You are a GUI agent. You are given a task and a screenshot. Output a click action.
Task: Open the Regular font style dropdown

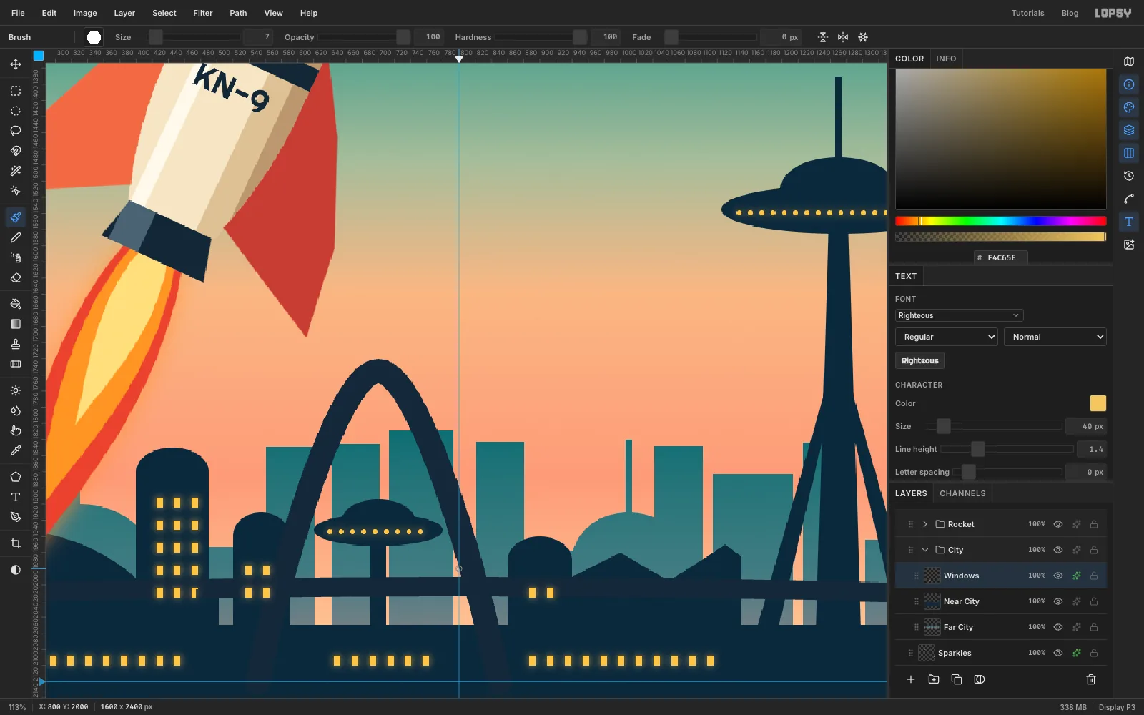pos(947,337)
